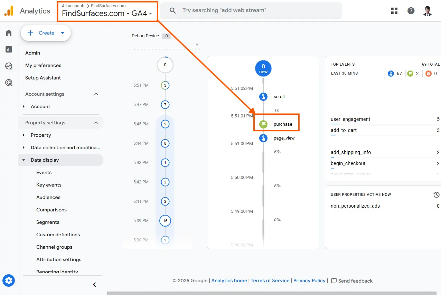
Task: Open Custom definitions
Action: [x=58, y=235]
